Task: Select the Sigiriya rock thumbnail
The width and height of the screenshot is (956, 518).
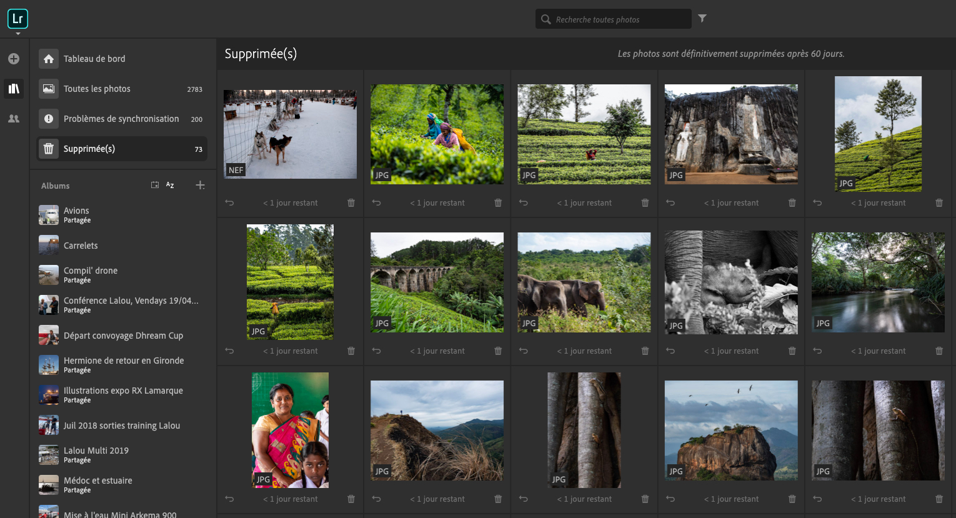Action: tap(731, 431)
